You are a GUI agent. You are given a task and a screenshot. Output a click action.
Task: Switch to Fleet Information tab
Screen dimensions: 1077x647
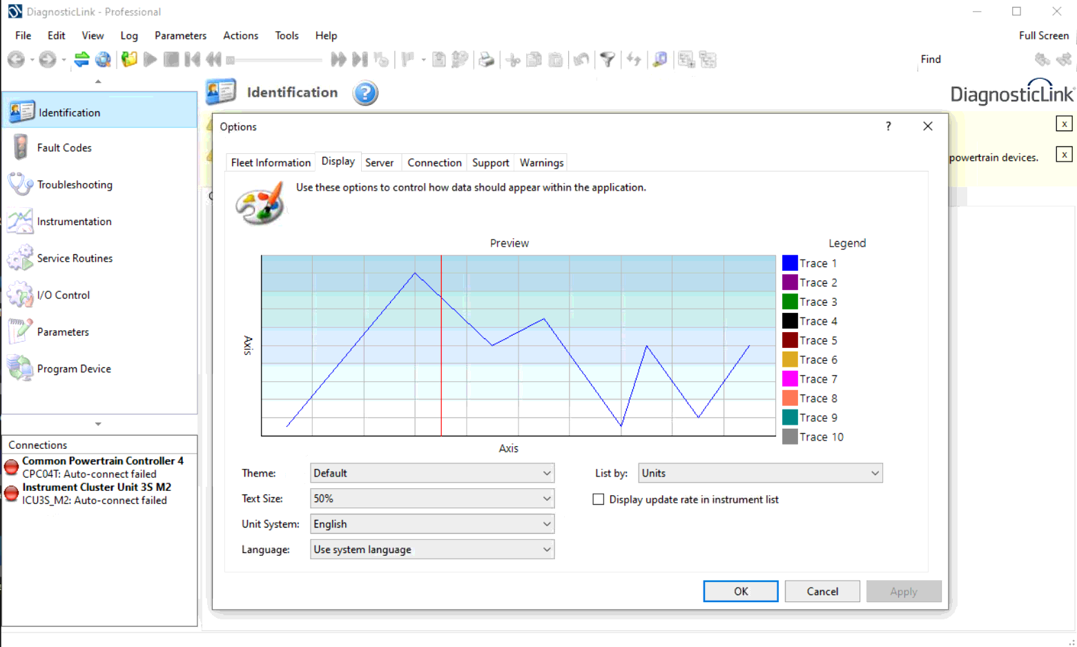271,163
